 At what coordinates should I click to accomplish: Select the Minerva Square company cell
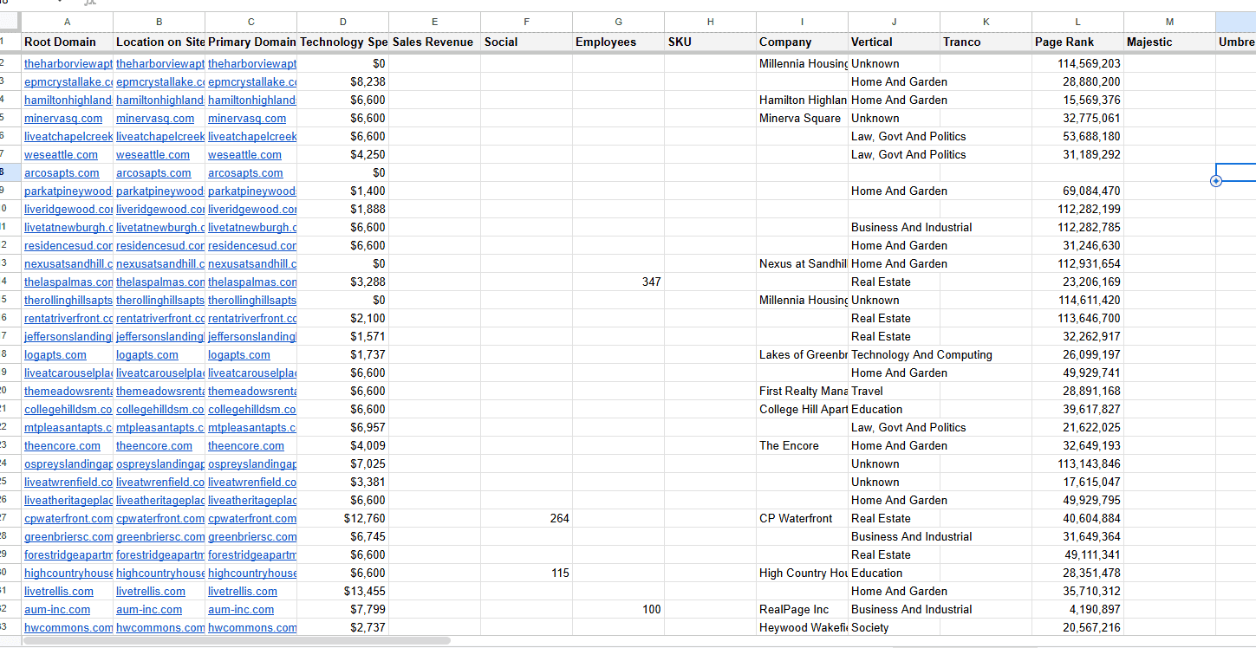[x=803, y=118]
